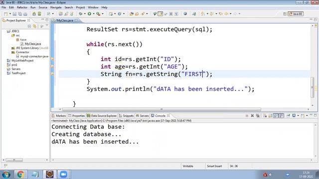This screenshot has width=319, height=179.
Task: Toggle Show Console When Standard Error Changes
Action: tap(281, 116)
